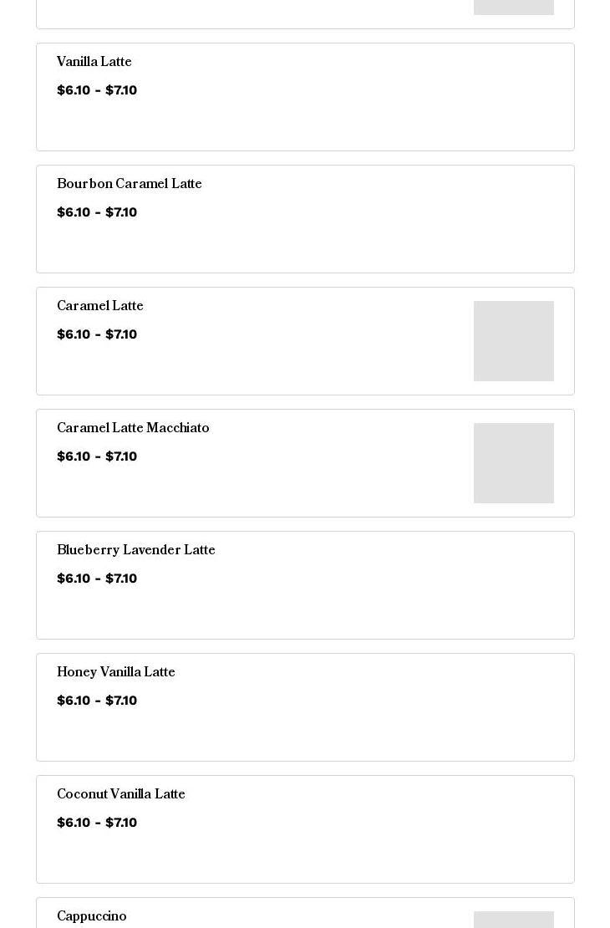Click the Caramel Latte price range
610x928 pixels.
(97, 334)
